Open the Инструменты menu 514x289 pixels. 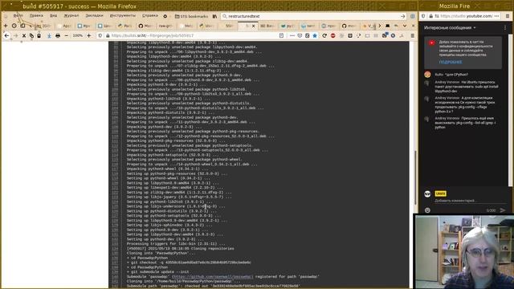(x=123, y=15)
